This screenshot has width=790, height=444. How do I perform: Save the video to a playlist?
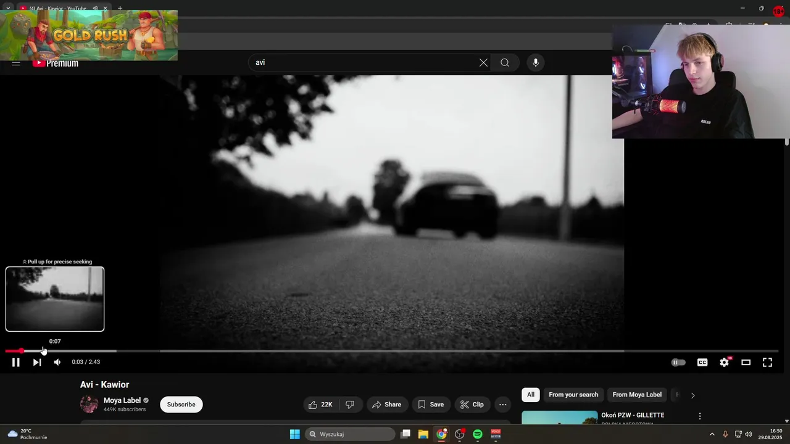point(431,405)
